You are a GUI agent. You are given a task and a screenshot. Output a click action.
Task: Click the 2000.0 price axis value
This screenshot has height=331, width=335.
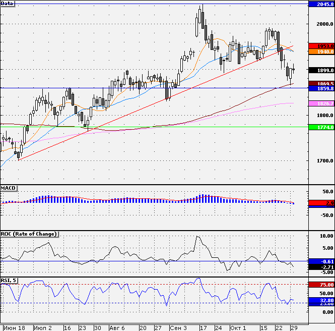point(325,24)
